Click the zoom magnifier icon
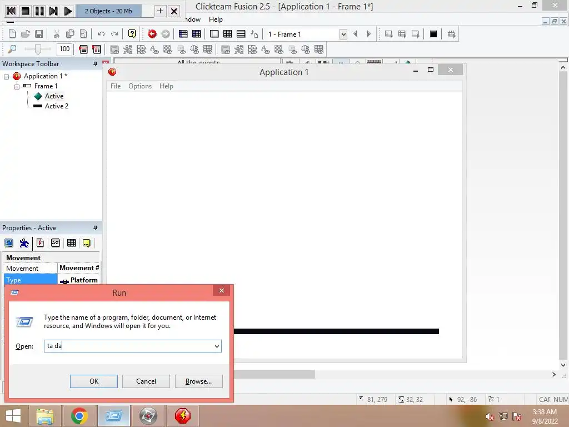This screenshot has height=427, width=569. click(12, 49)
